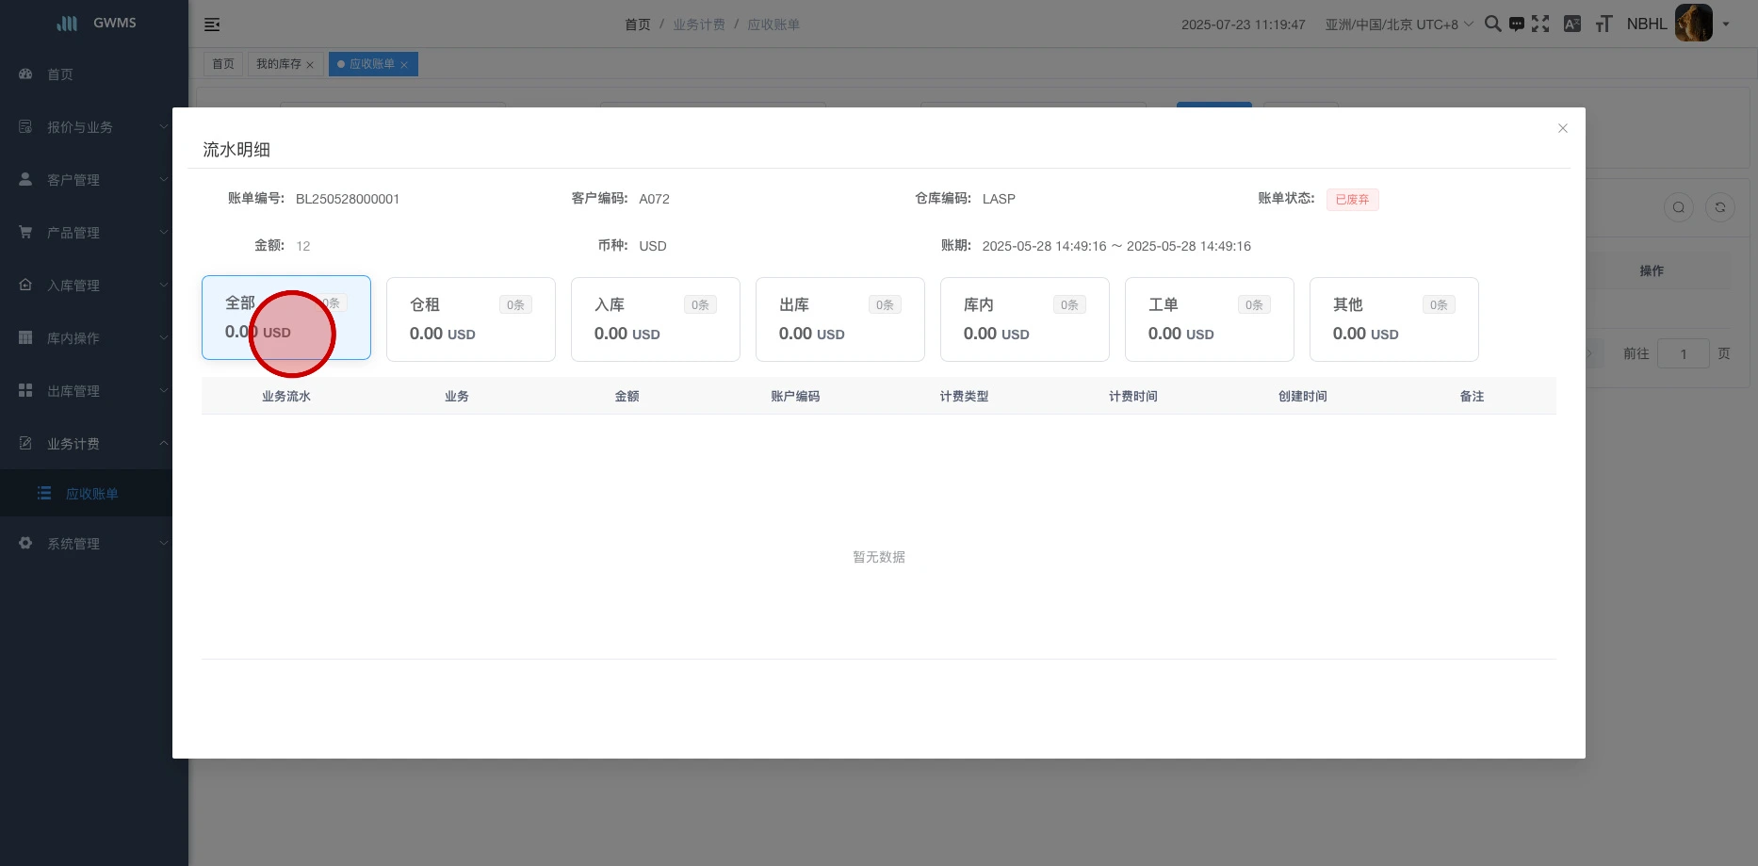Open the font size adjustment icon

(x=1603, y=24)
